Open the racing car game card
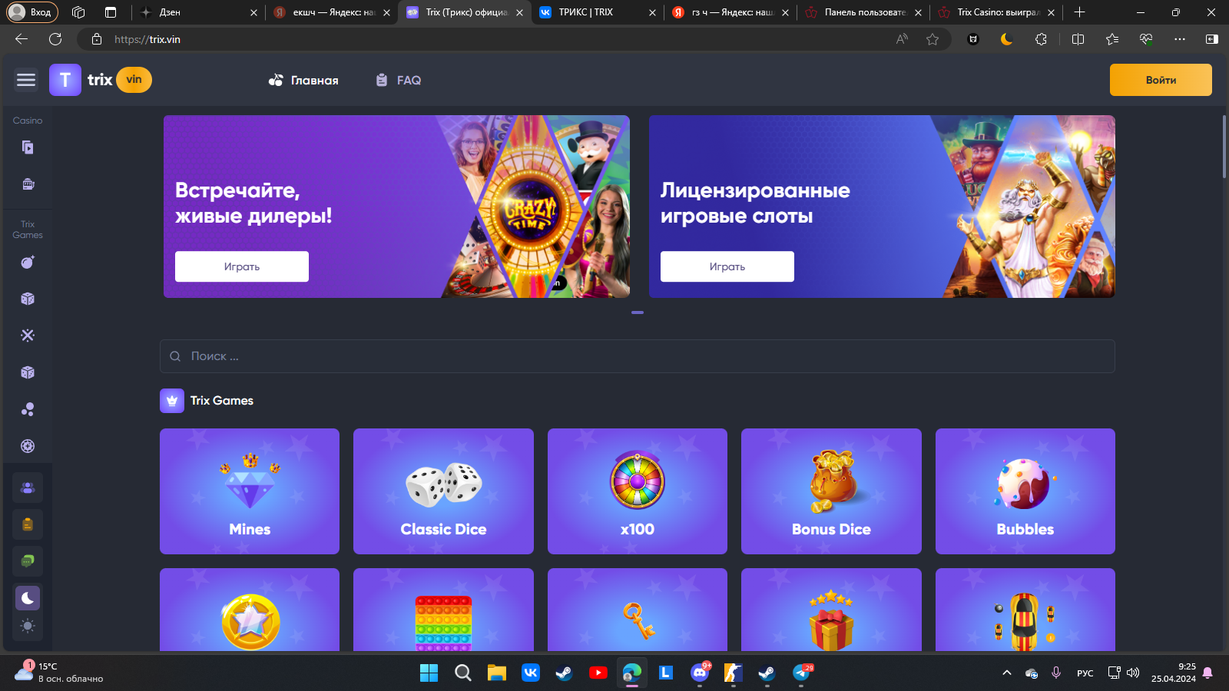 1025,610
